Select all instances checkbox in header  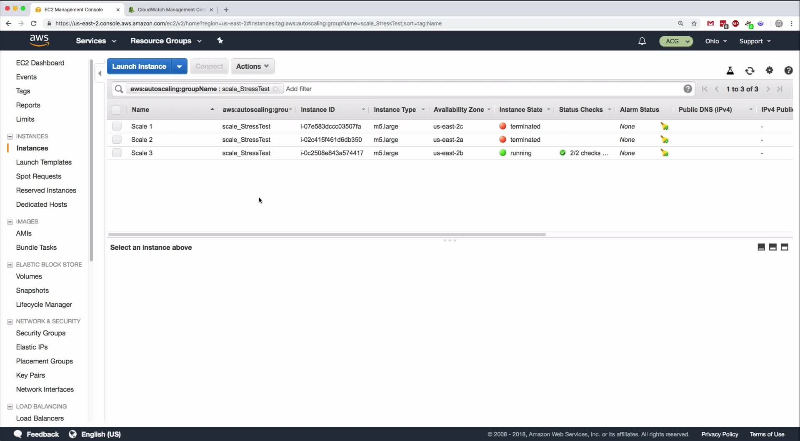[116, 110]
